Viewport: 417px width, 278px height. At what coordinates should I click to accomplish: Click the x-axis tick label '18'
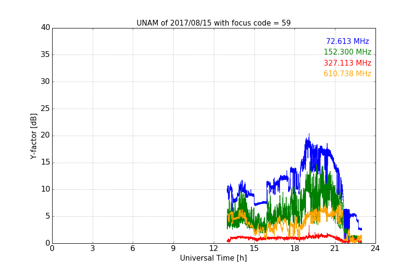click(295, 249)
